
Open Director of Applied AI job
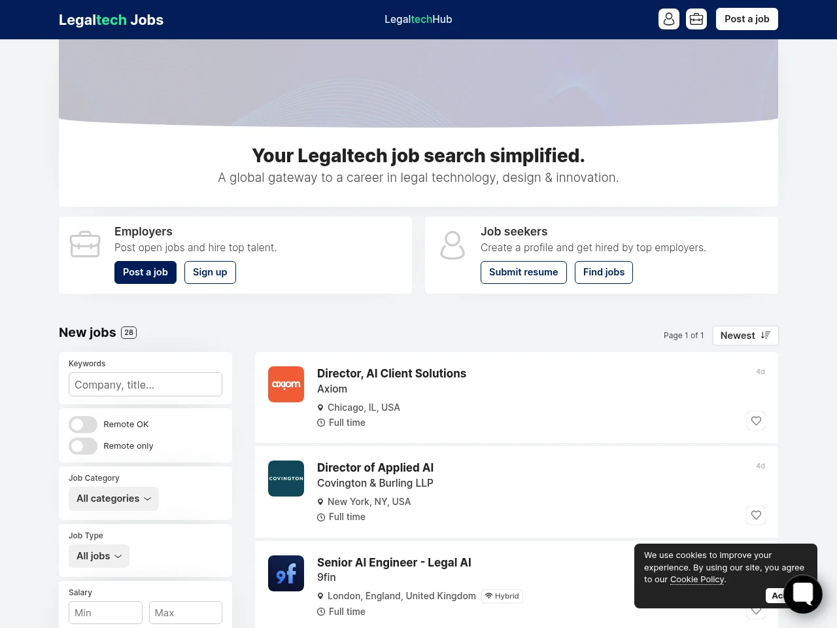(375, 468)
